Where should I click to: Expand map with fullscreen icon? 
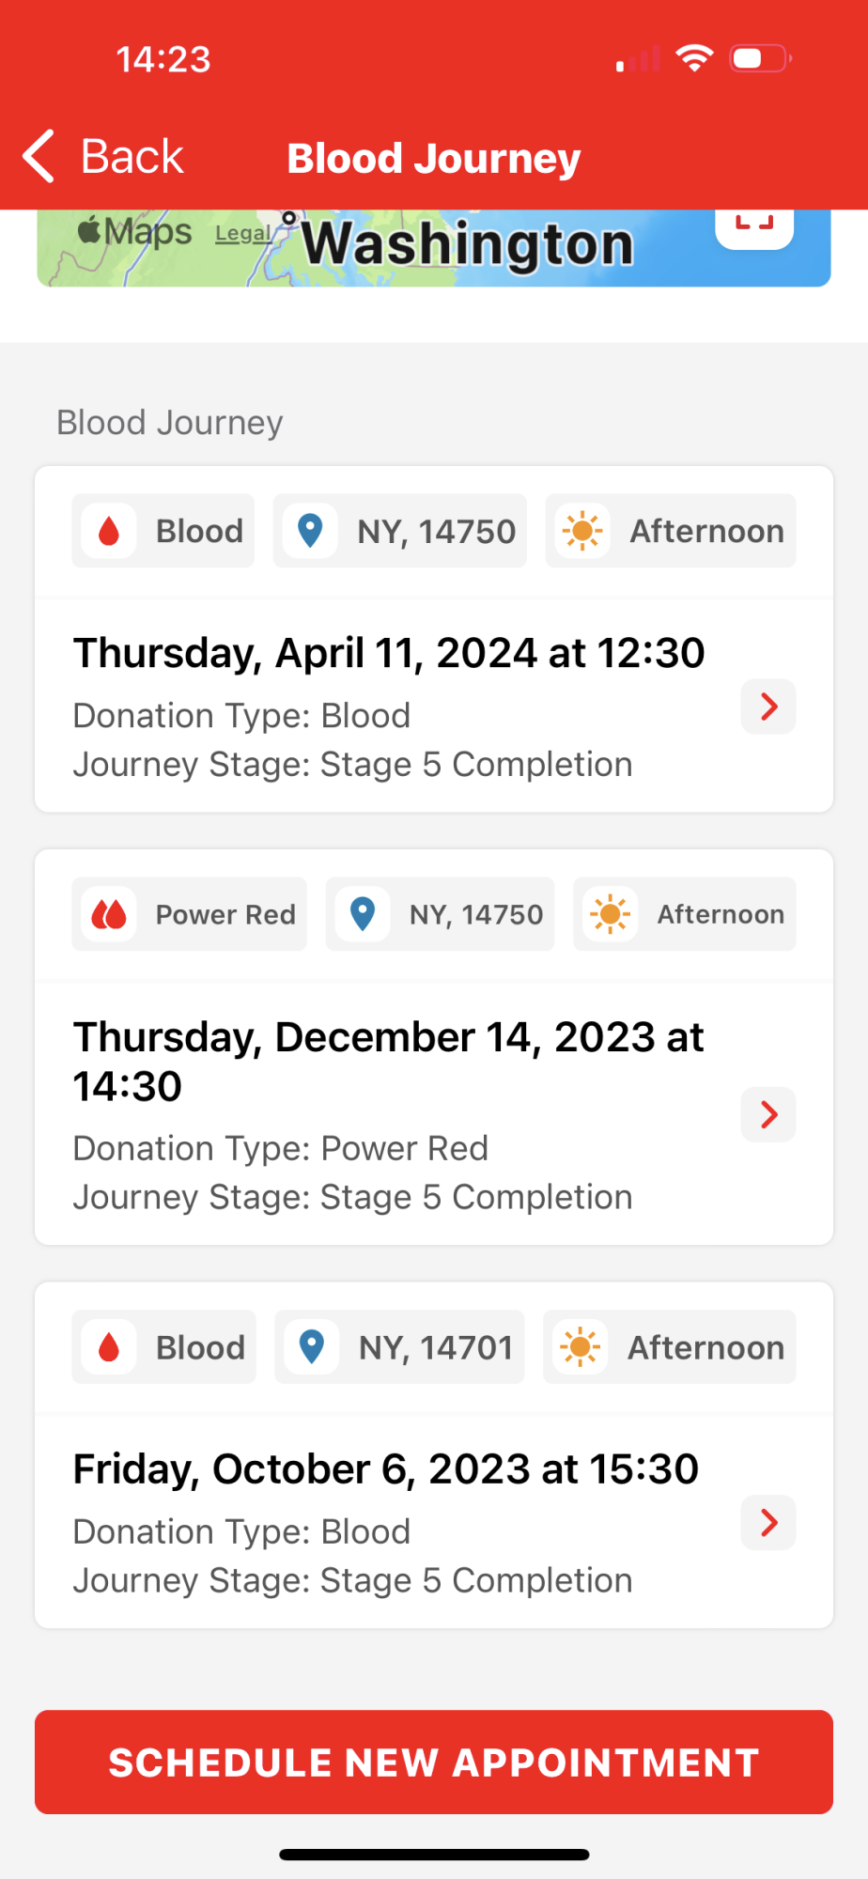pyautogui.click(x=754, y=225)
